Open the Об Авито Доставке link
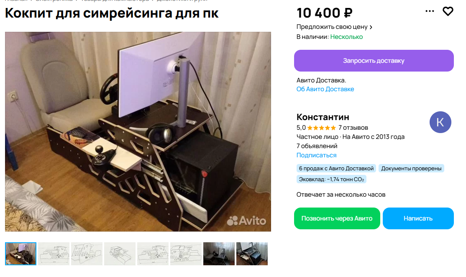The image size is (466, 277). (x=325, y=89)
